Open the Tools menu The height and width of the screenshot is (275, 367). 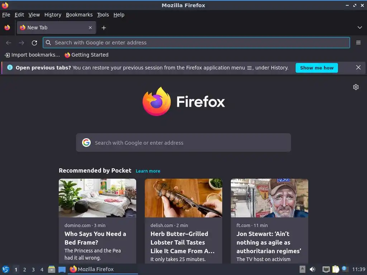click(103, 15)
